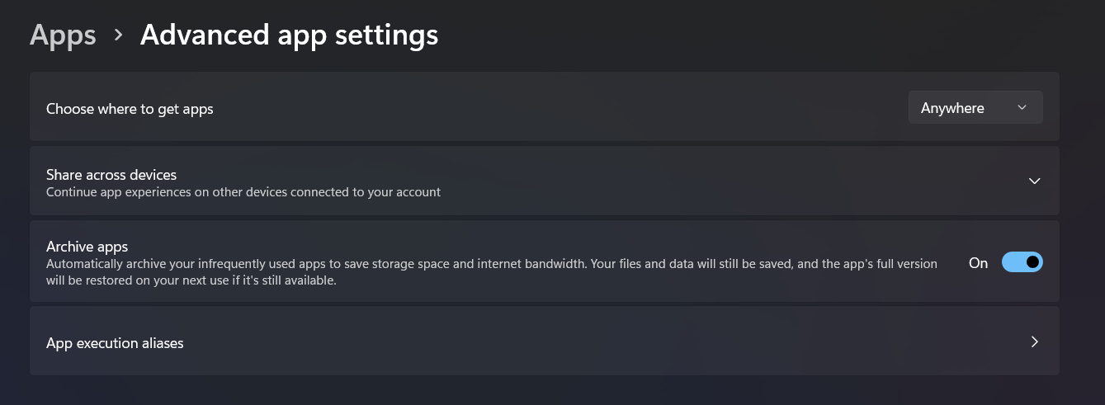The width and height of the screenshot is (1105, 405).
Task: Click blank space in Choose where to get apps card
Action: 561,107
